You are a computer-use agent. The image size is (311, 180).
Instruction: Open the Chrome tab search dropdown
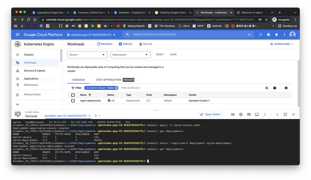[295, 12]
